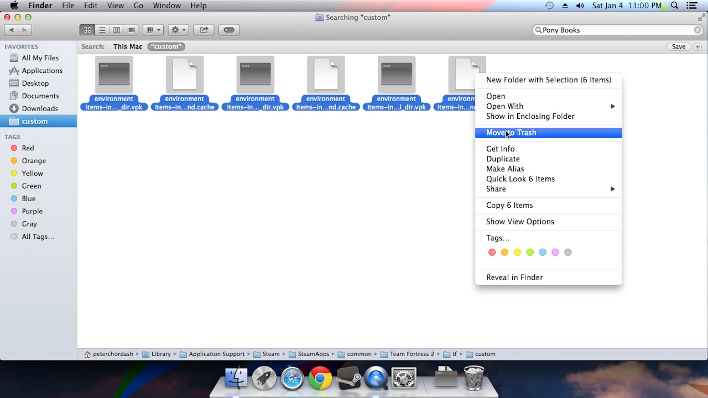Viewport: 708px width, 398px height.
Task: Click Application Support in the path bar
Action: click(212, 354)
